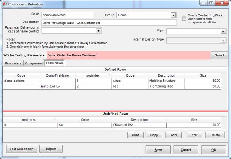Viewport: 231px width, 159px height.
Task: Expand the Group dropdown showing Demo
Action: coord(173,15)
